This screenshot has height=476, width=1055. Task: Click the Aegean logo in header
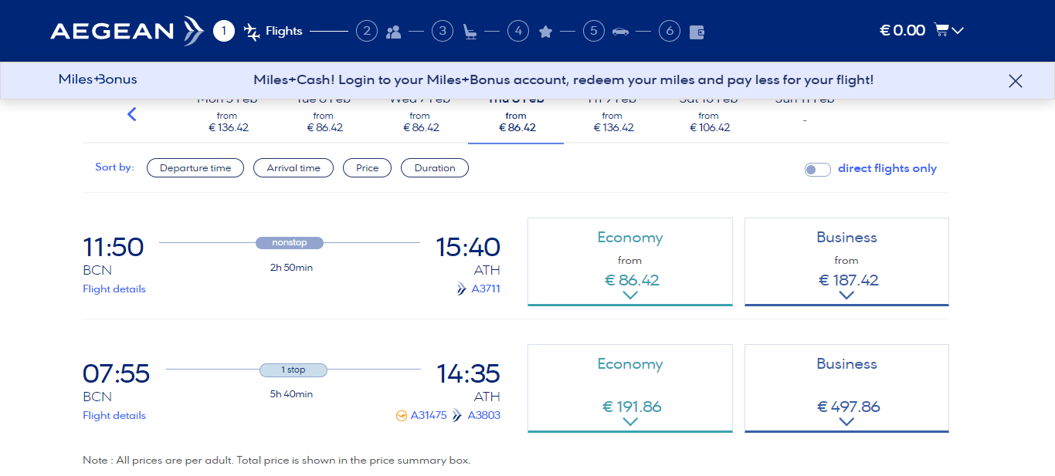[127, 31]
